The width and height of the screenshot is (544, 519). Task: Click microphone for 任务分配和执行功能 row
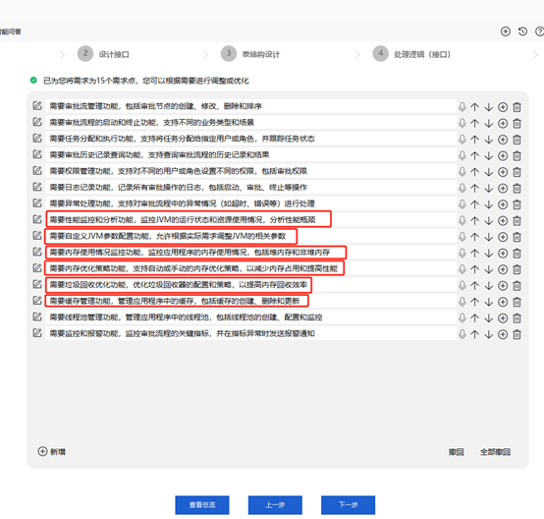point(462,140)
